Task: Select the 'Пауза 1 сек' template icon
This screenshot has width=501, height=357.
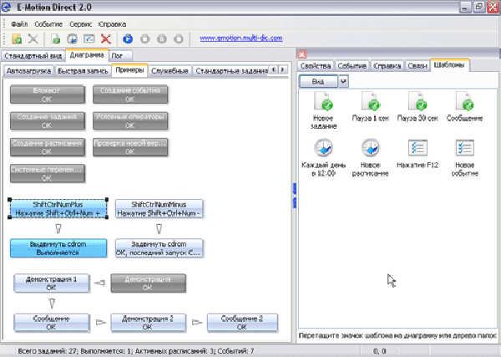Action: (x=369, y=102)
